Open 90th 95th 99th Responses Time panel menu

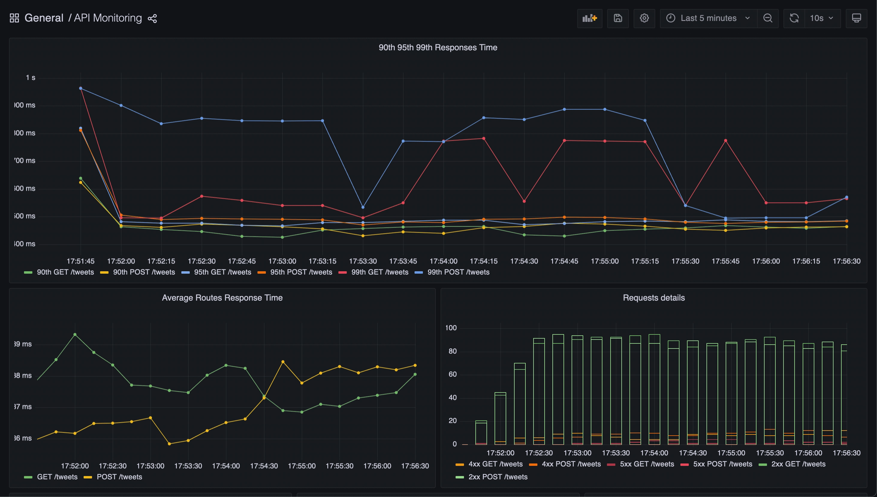point(438,47)
